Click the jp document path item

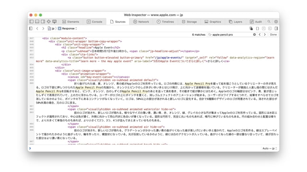pos(51,29)
